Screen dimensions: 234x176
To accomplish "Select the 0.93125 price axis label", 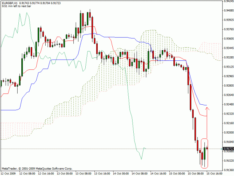I will pos(229,67).
